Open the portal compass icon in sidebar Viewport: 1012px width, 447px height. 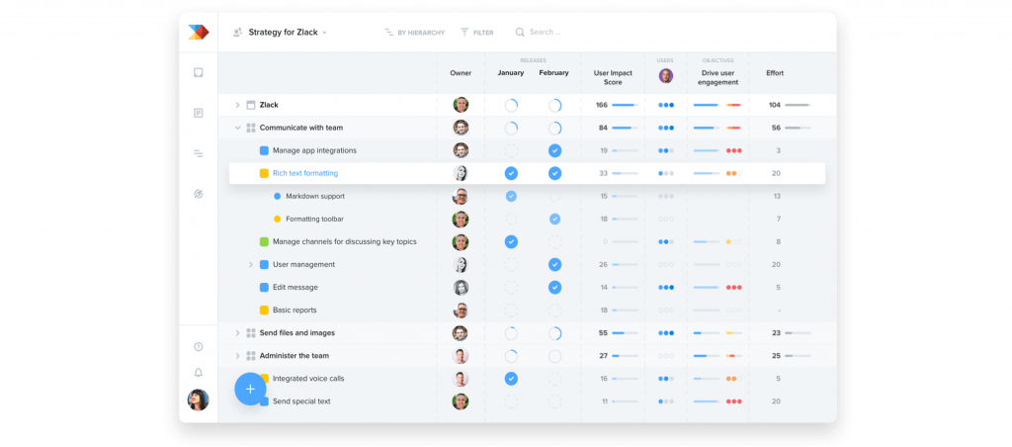pyautogui.click(x=198, y=194)
